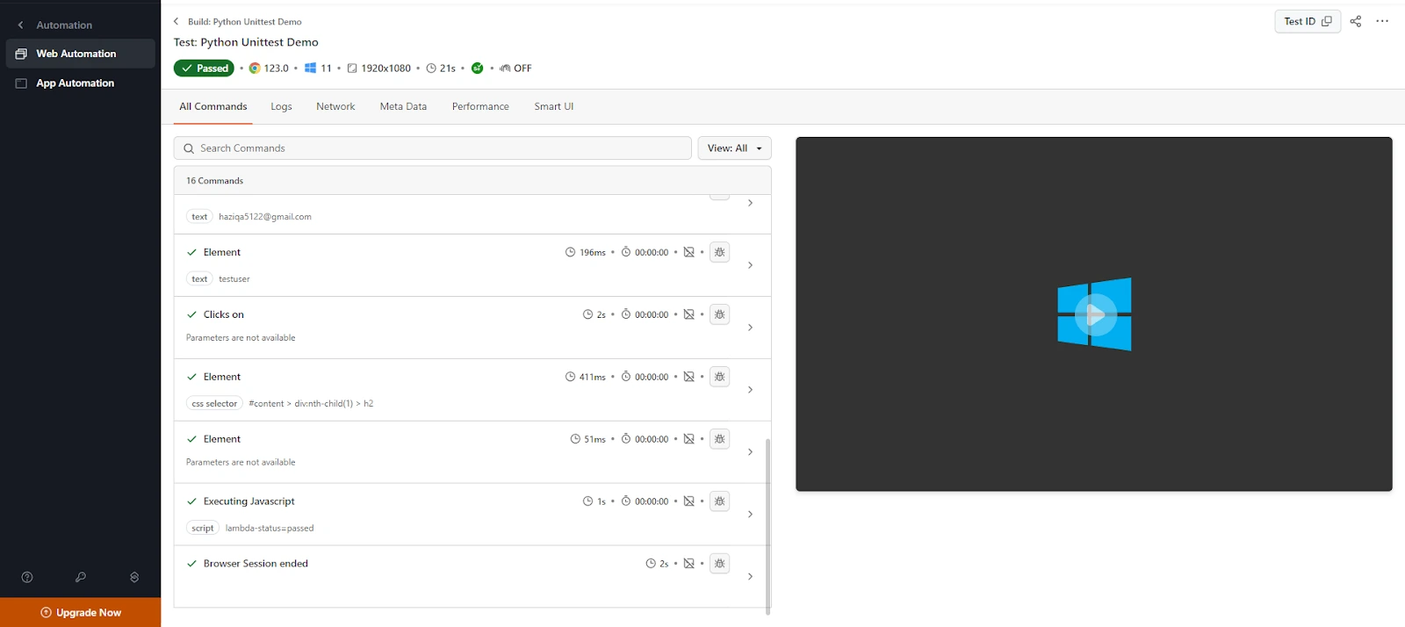This screenshot has height=627, width=1405.
Task: Click the no-screenshot icon in the Executing Javascript row
Action: click(x=689, y=501)
